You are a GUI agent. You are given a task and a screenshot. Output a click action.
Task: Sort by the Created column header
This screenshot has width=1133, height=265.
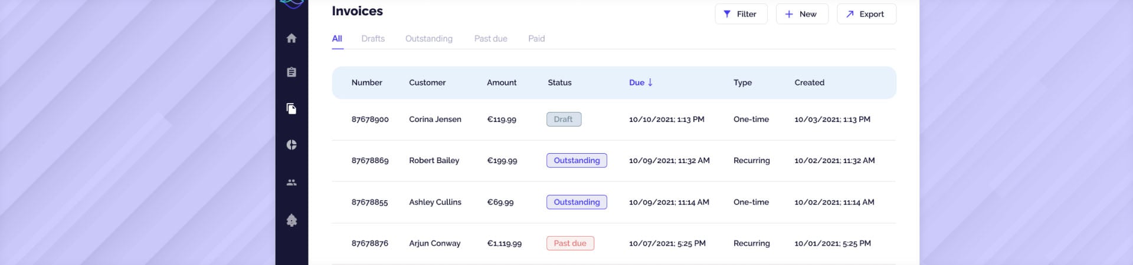809,82
